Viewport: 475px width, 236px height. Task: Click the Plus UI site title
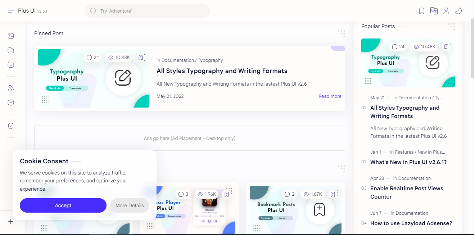(27, 11)
